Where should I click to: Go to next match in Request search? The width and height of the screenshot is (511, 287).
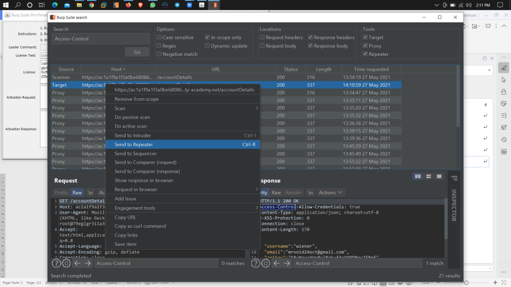[x=87, y=263]
